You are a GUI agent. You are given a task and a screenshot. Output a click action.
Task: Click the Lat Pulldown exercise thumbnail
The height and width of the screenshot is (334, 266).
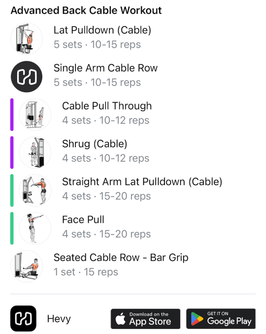pos(27,38)
